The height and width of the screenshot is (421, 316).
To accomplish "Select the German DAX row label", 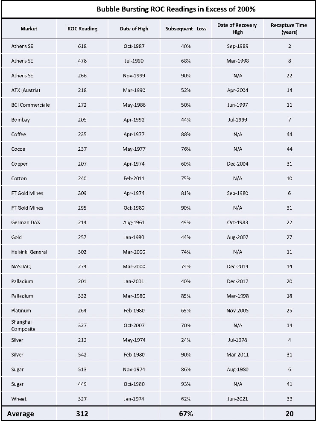I will pos(25,222).
